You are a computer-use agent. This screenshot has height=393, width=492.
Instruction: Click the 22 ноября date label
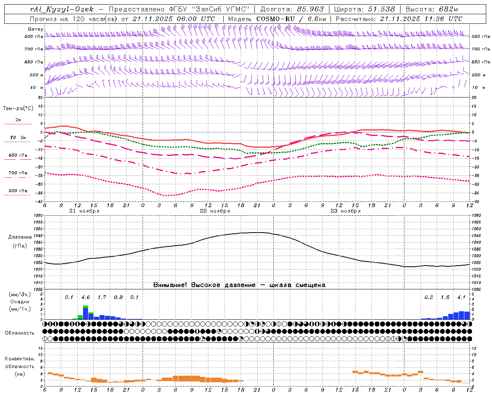215,211
